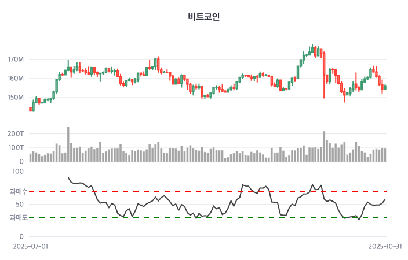Viewport: 408px width, 260px height.
Task: Click the red dashed overbought line
Action: (x=174, y=191)
